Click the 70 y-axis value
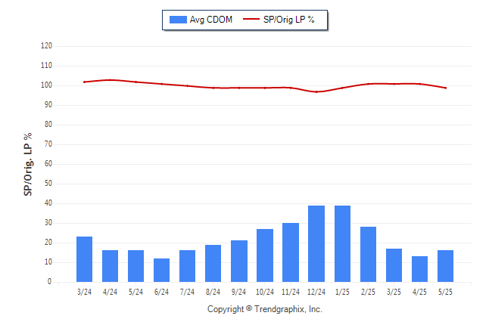Image resolution: width=489 pixels, height=328 pixels. [48, 144]
